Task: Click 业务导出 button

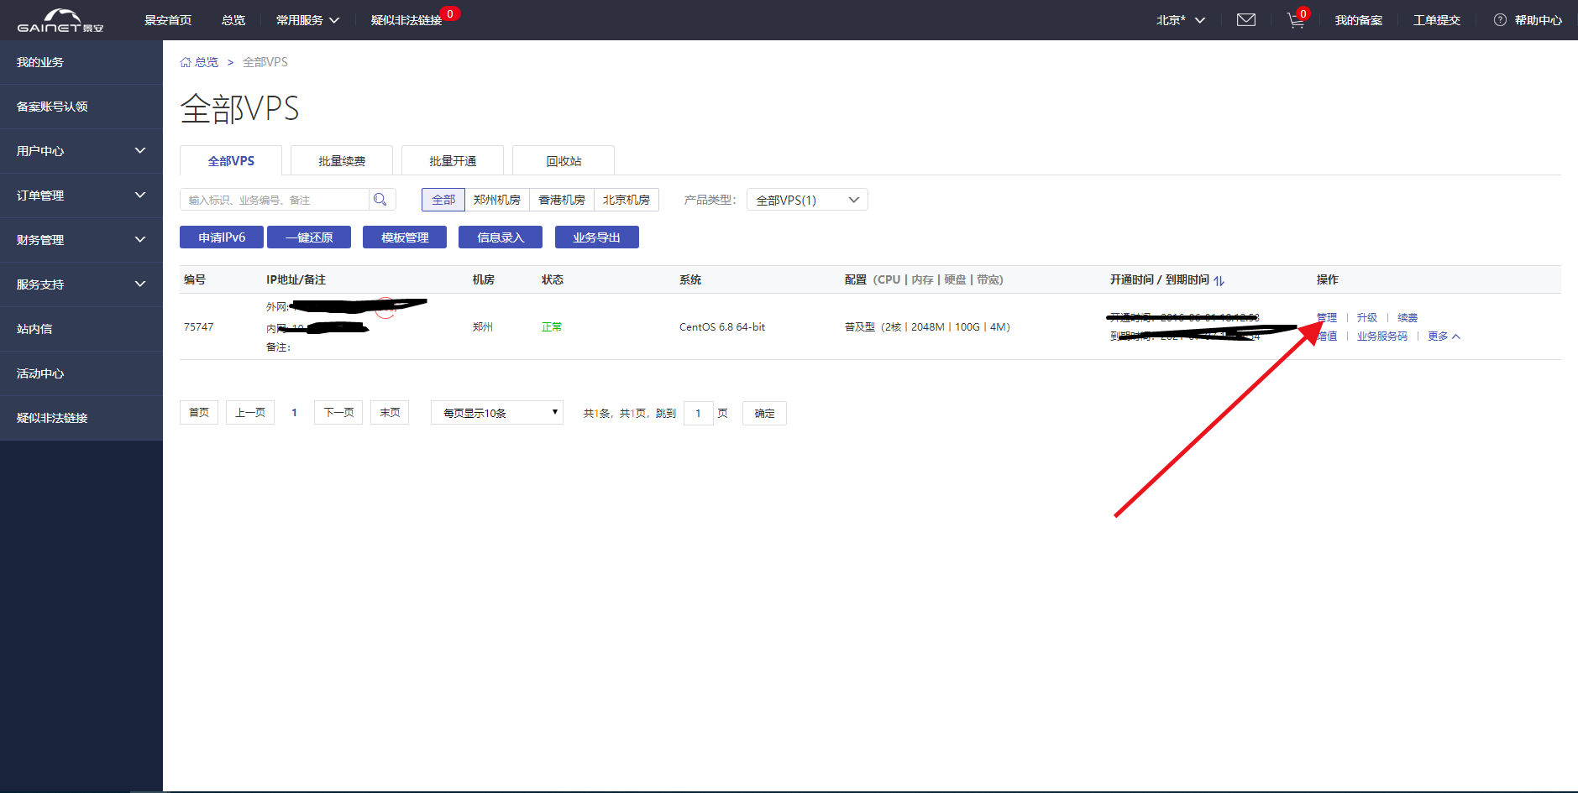Action: tap(597, 237)
